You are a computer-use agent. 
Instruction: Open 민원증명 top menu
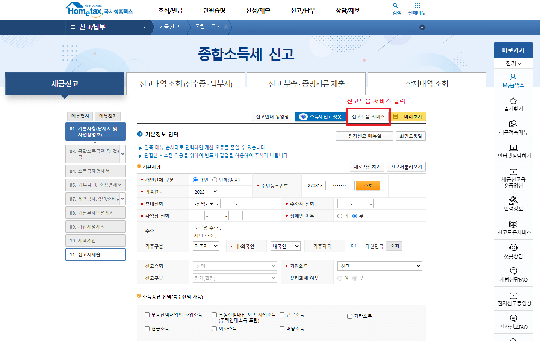[214, 11]
